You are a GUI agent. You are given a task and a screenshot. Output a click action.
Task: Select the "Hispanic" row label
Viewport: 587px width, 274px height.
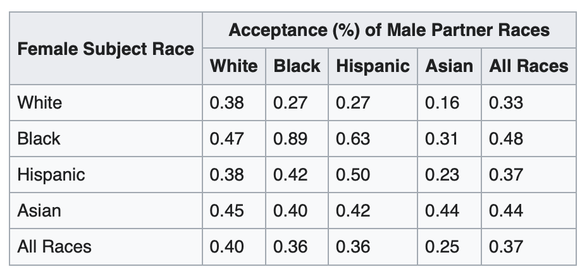pos(51,174)
